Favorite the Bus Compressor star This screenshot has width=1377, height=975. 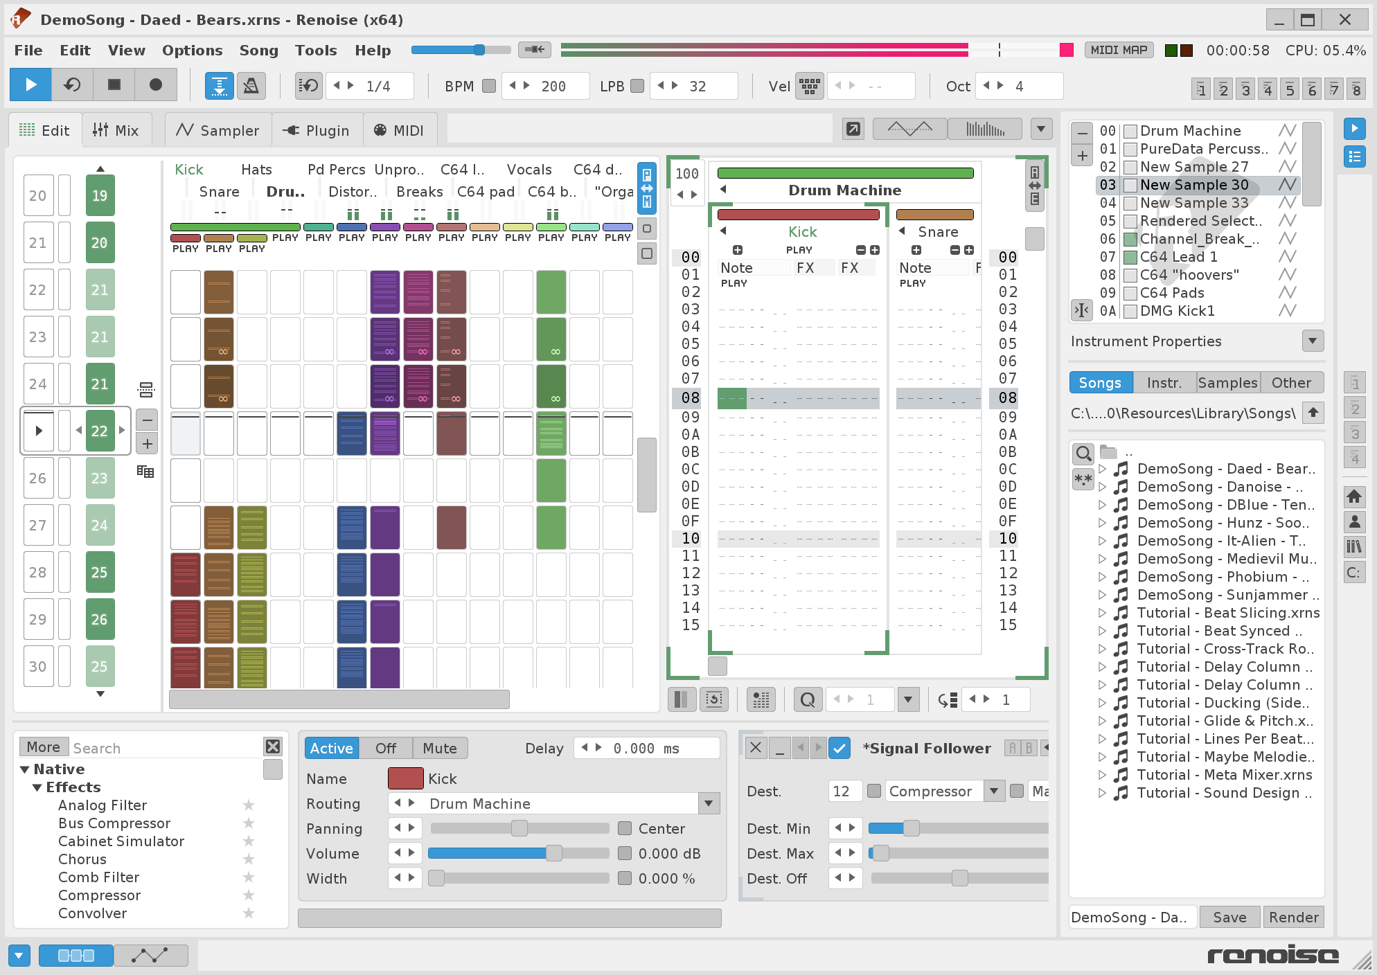click(x=249, y=823)
